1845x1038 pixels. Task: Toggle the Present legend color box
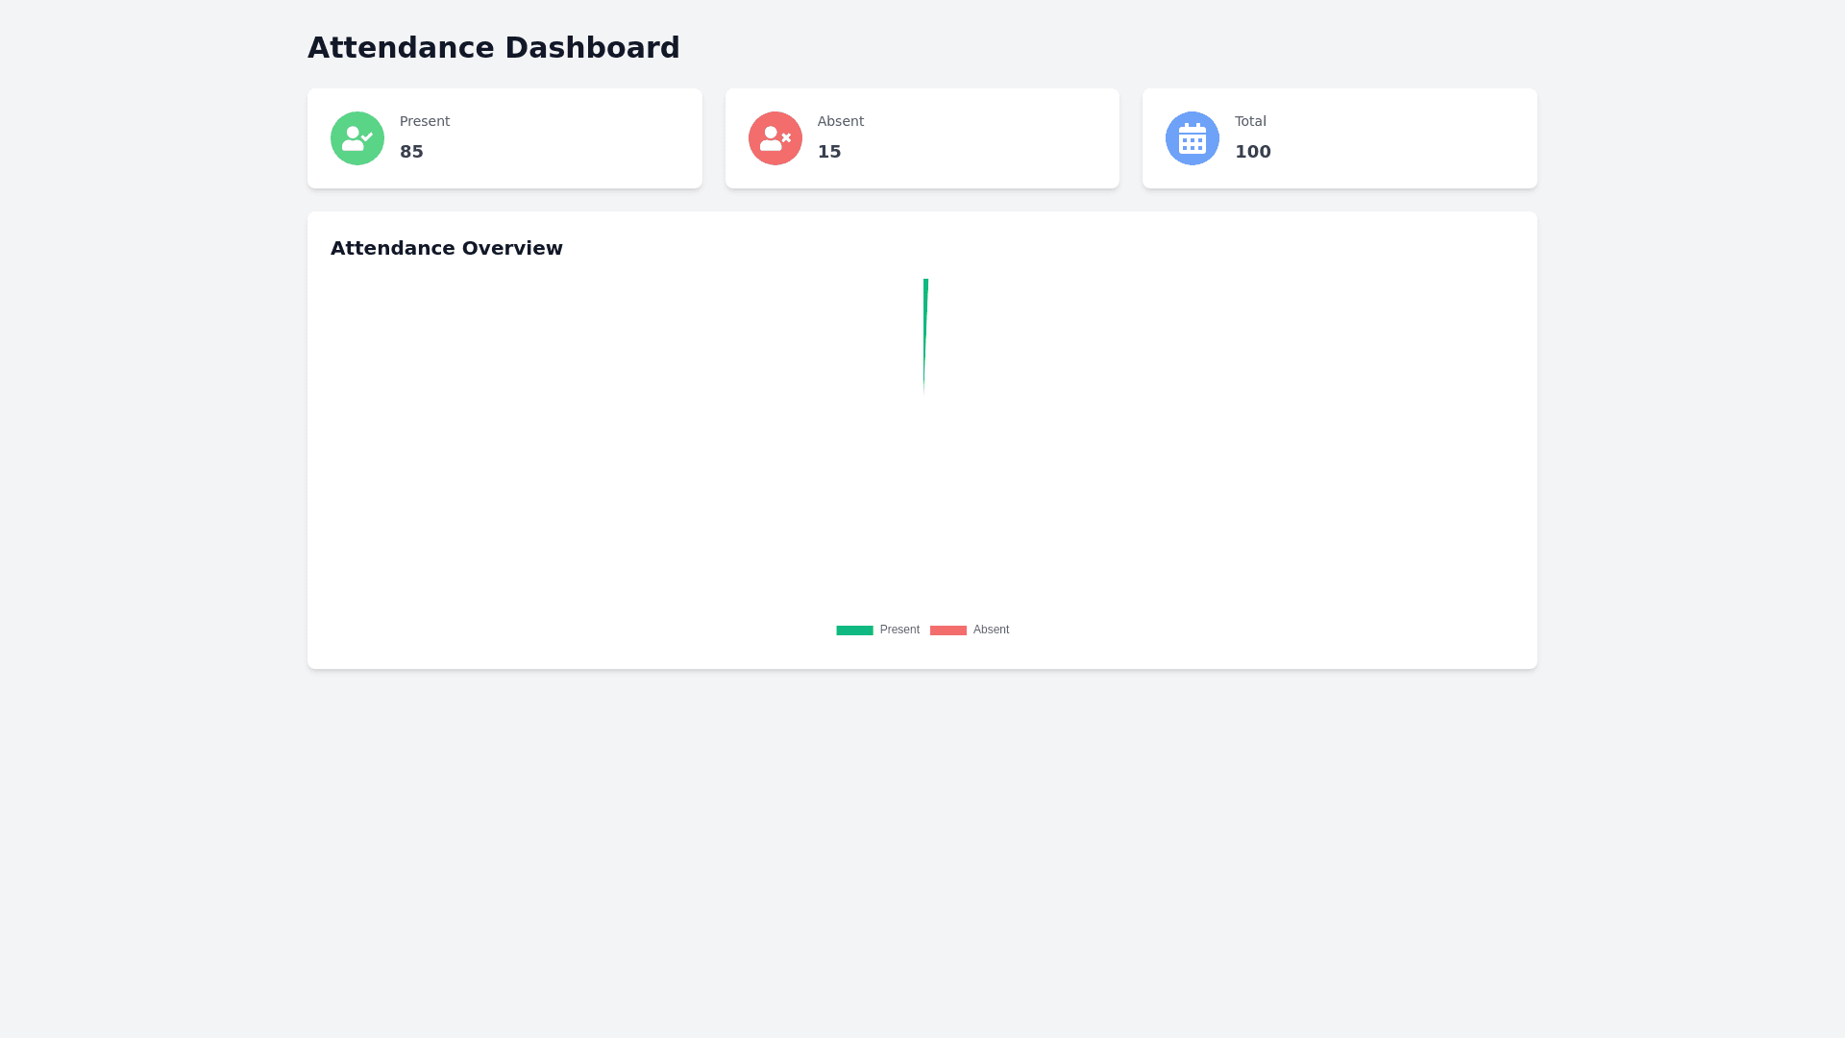pyautogui.click(x=854, y=630)
